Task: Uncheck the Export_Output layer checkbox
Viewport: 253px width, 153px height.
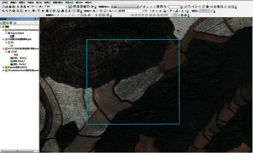Action: click(x=9, y=33)
